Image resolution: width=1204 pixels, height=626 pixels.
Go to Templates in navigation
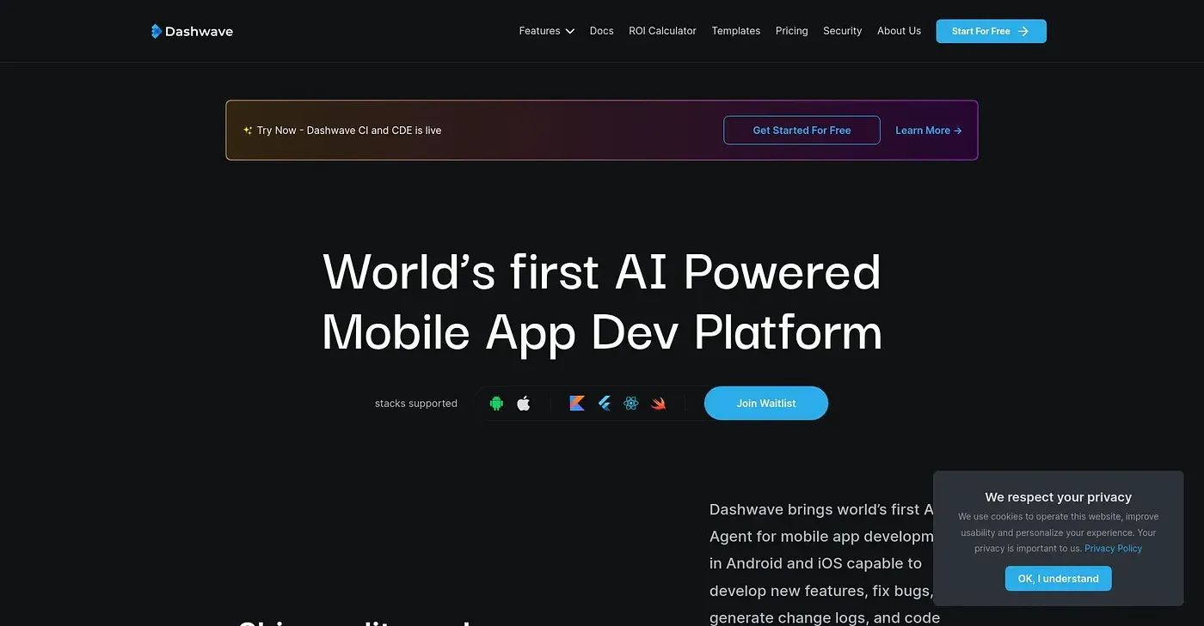pos(736,31)
